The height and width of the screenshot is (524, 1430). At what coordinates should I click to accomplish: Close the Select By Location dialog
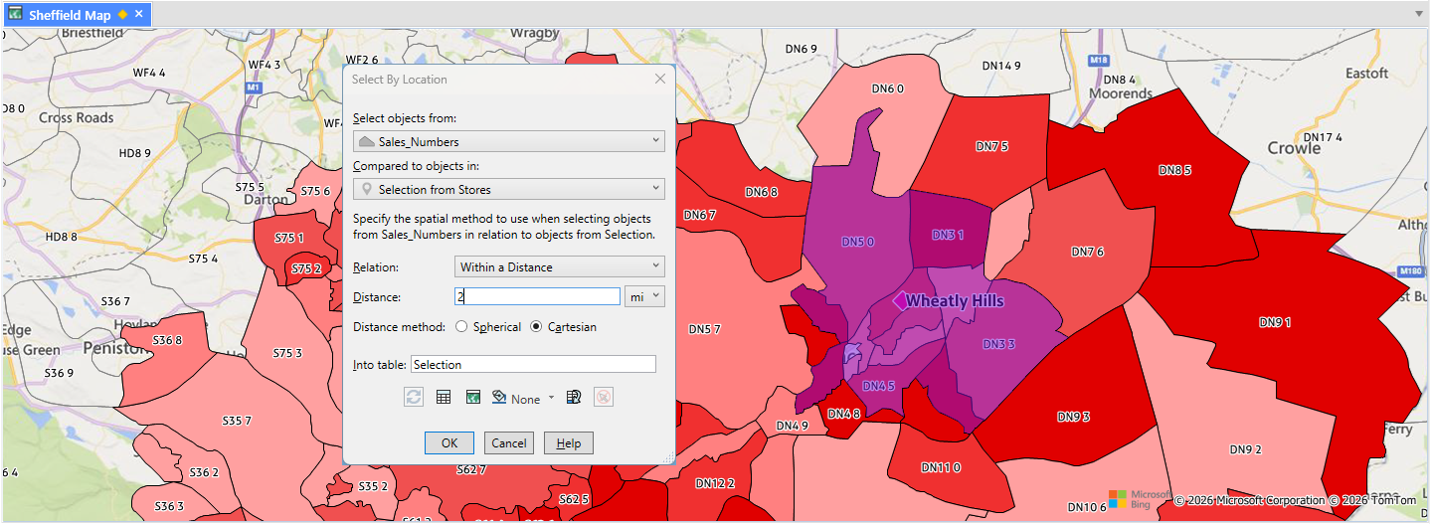coord(660,80)
